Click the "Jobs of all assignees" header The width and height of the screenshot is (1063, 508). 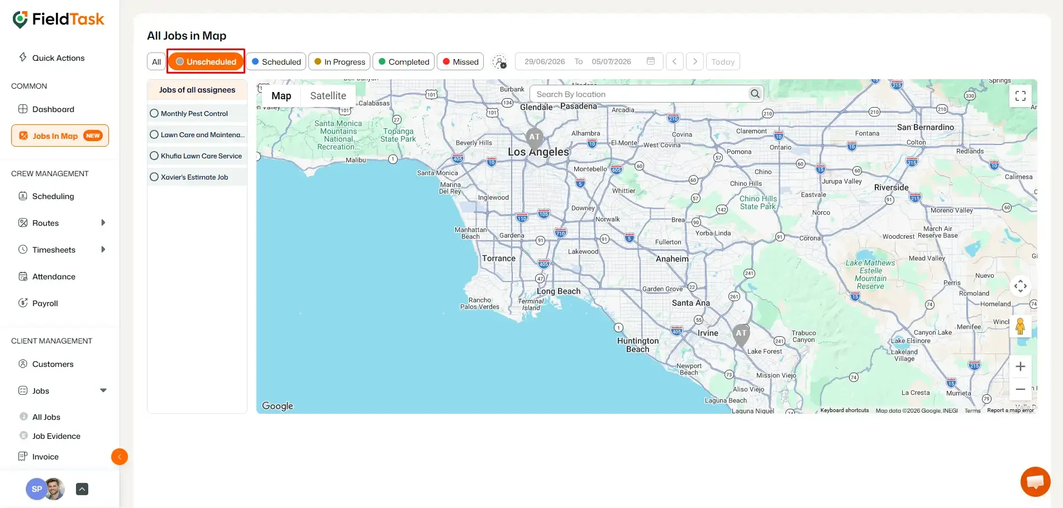[197, 90]
